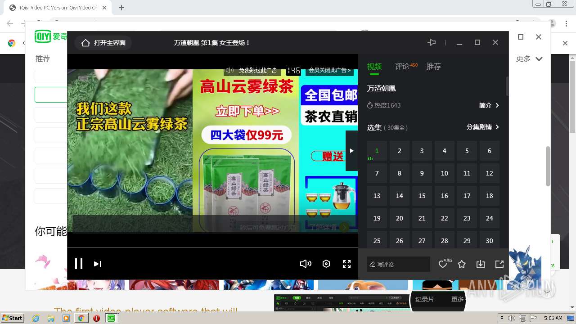This screenshot has height=324, width=576.
Task: Share video with the share icon
Action: [x=499, y=264]
